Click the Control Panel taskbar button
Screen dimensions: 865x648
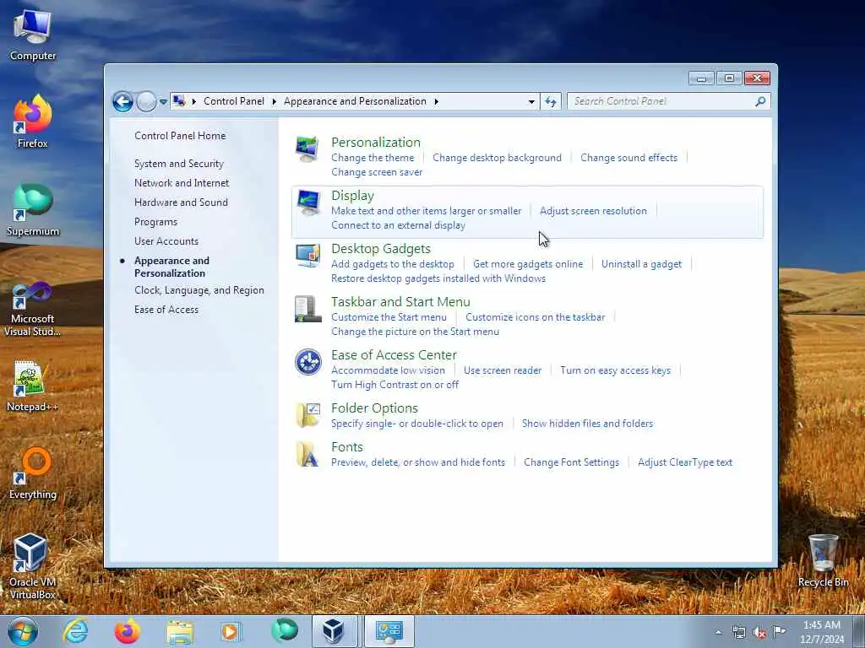pos(389,631)
